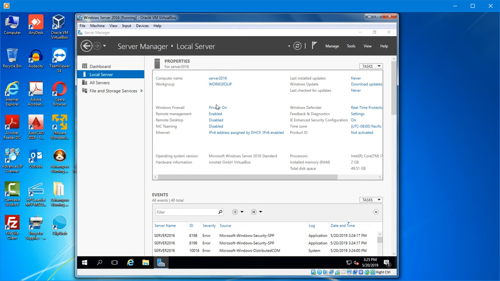Image resolution: width=500 pixels, height=281 pixels.
Task: Click the Windows Start button in VM
Action: click(85, 263)
